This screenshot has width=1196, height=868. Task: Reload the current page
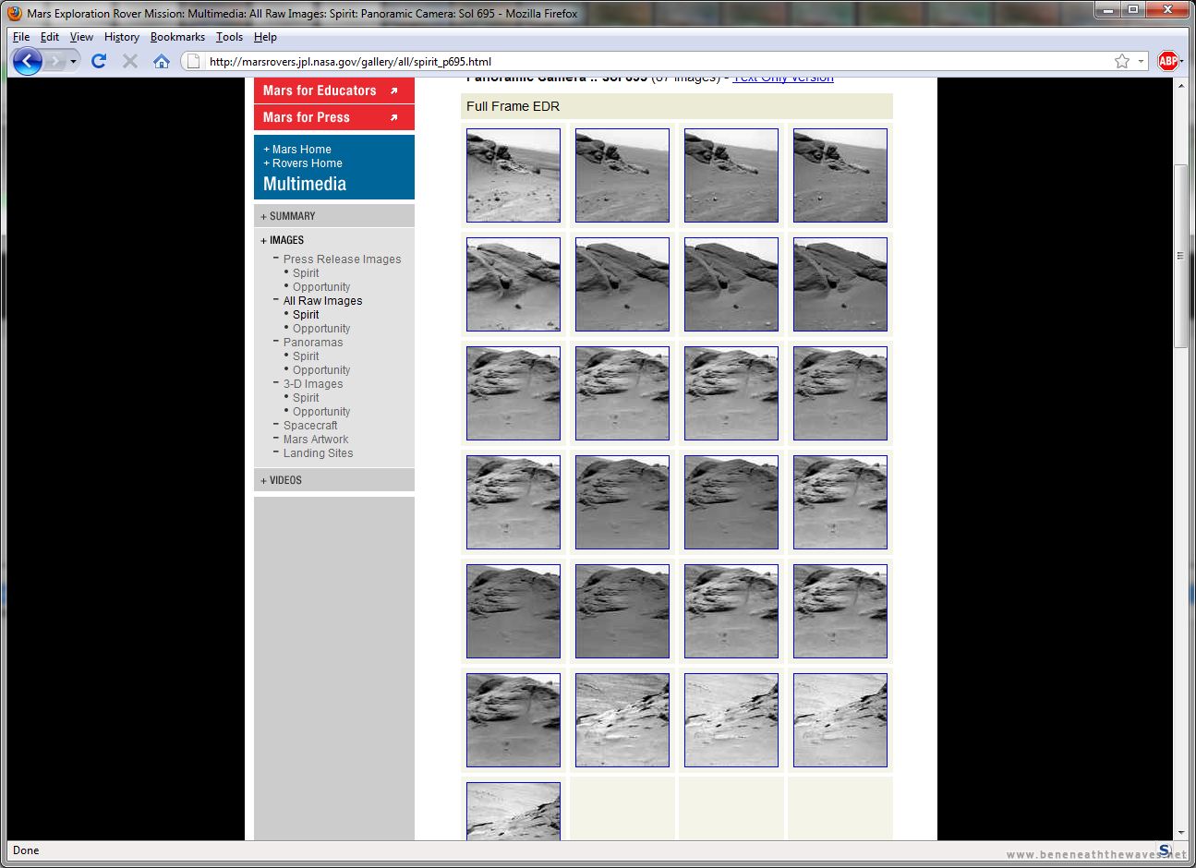tap(99, 61)
